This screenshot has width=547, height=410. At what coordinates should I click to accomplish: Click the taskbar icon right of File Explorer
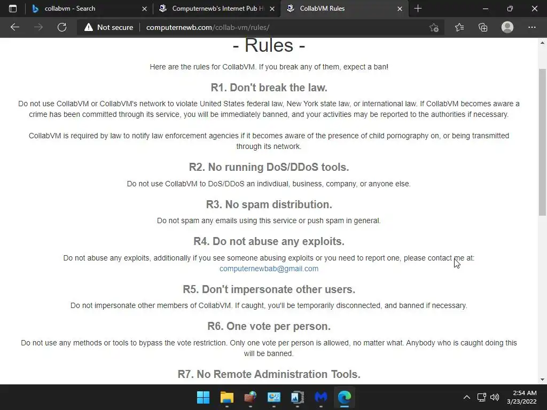250,397
